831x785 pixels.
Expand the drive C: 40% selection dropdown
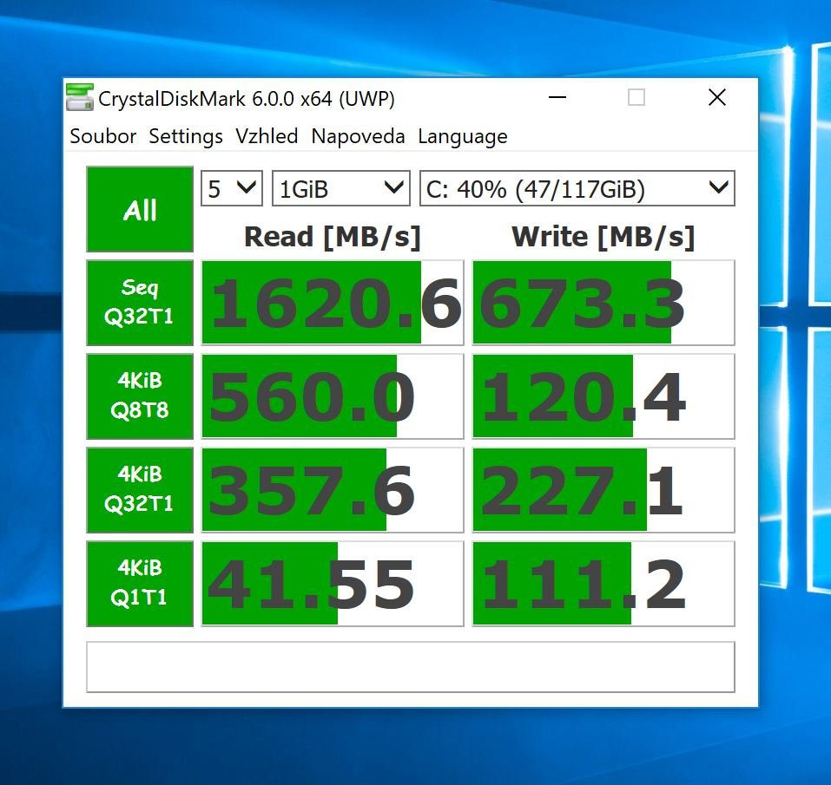pyautogui.click(x=577, y=188)
